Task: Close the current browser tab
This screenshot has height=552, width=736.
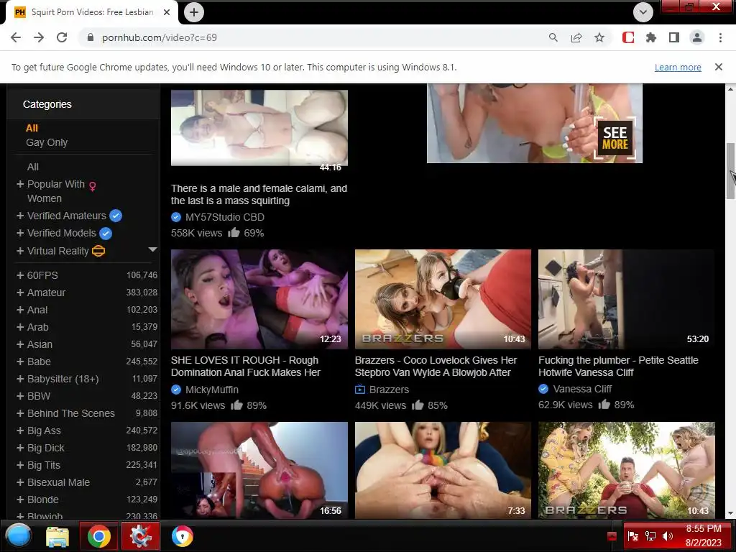Action: tap(167, 12)
